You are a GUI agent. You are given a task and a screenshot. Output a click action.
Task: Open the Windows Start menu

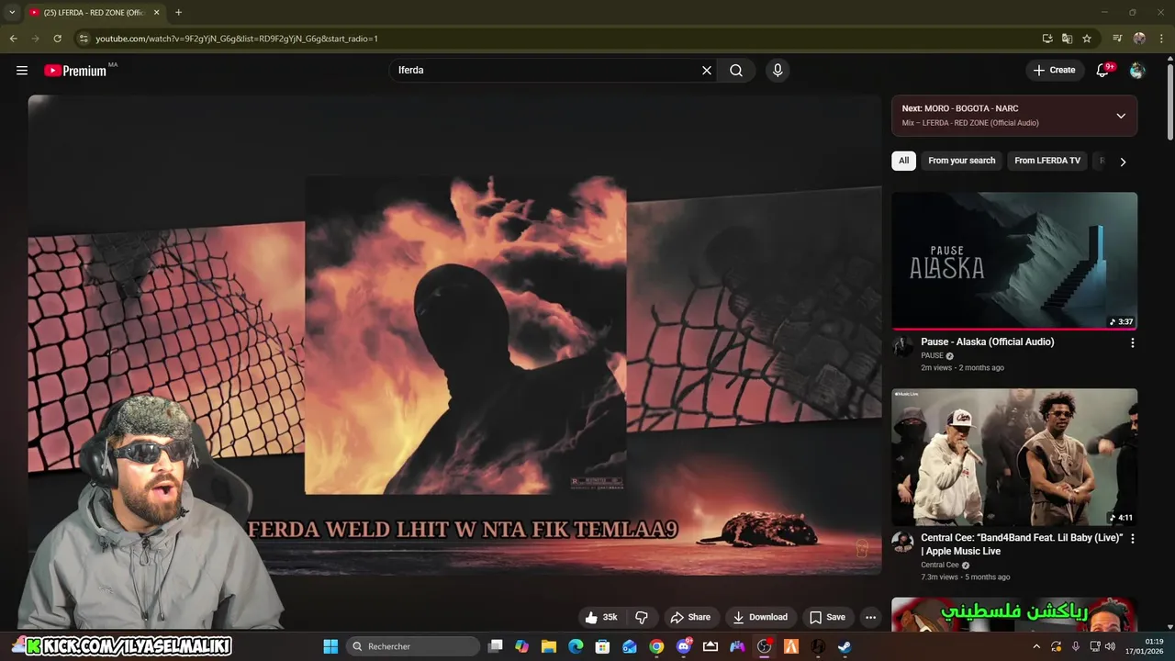click(x=330, y=646)
